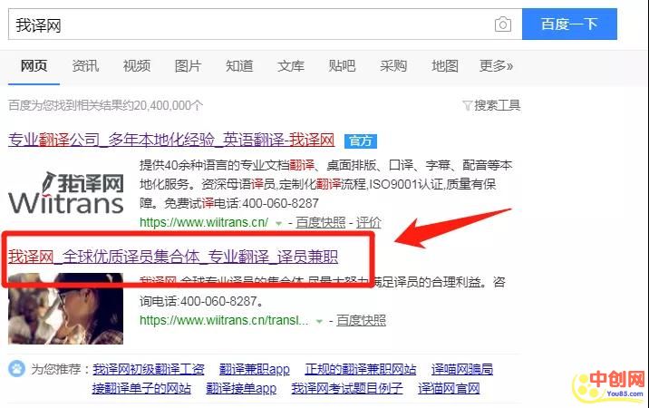Open 百度快照 for the second result
Screen dimensions: 649x408
[362, 320]
